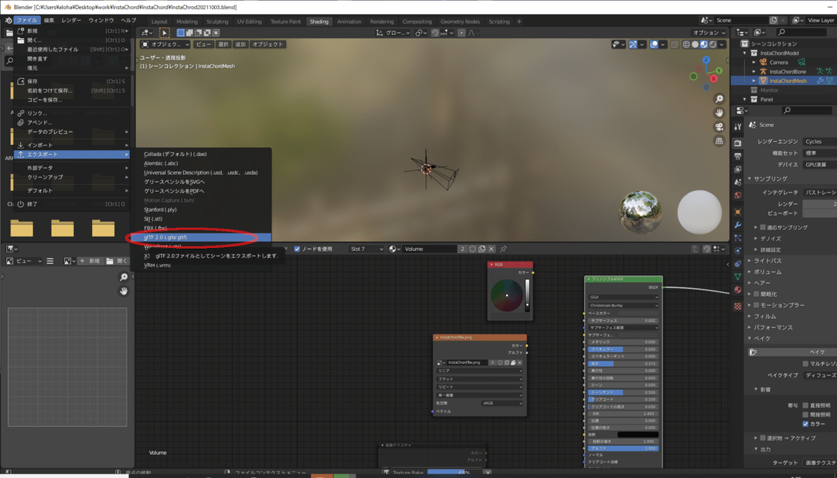
Task: Enable the モーションブラー checkbox
Action: click(x=757, y=305)
